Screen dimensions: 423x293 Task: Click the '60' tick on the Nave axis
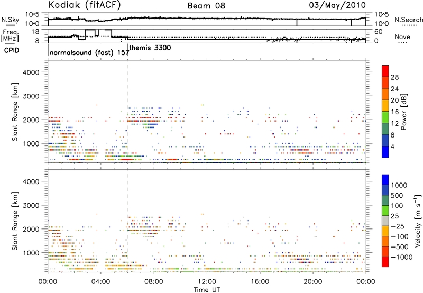(x=379, y=32)
